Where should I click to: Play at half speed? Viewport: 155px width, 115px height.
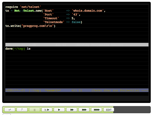pyautogui.click(x=47, y=110)
